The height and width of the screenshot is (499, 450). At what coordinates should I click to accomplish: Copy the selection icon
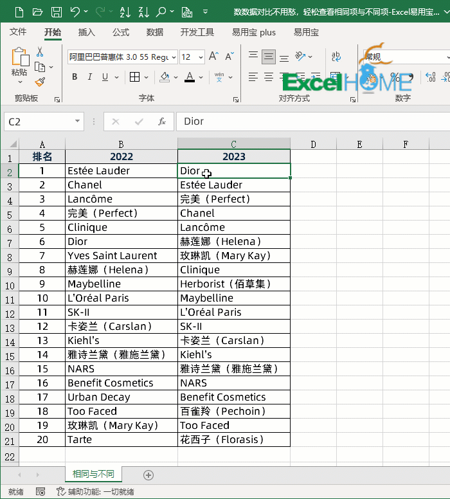coord(40,67)
